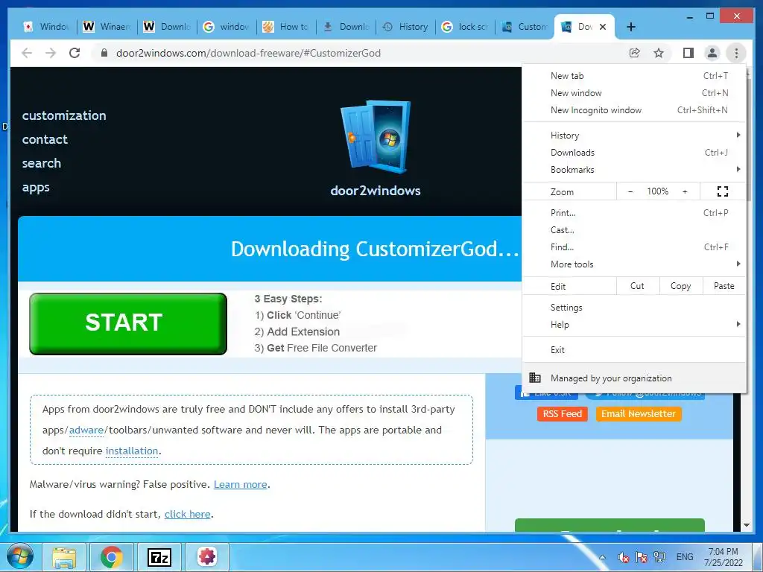Click the apps nav link
The height and width of the screenshot is (572, 763).
[36, 188]
